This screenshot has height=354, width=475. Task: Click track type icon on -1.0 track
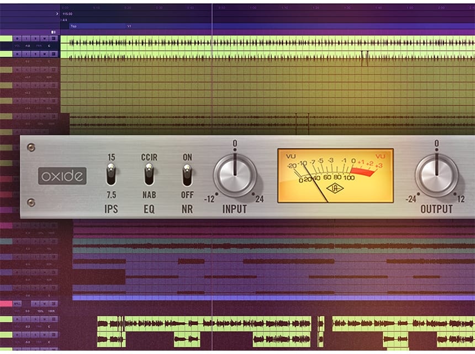pyautogui.click(x=54, y=38)
